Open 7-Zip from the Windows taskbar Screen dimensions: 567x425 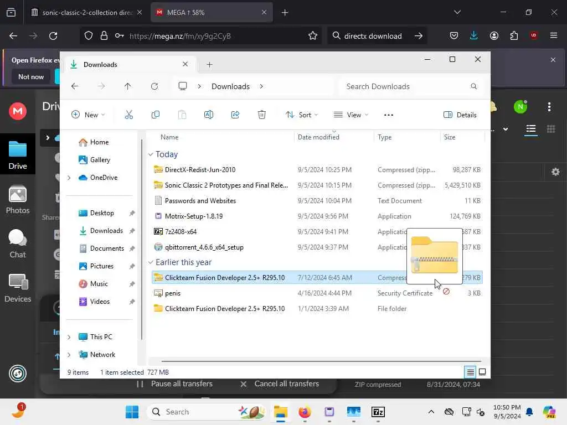click(378, 412)
